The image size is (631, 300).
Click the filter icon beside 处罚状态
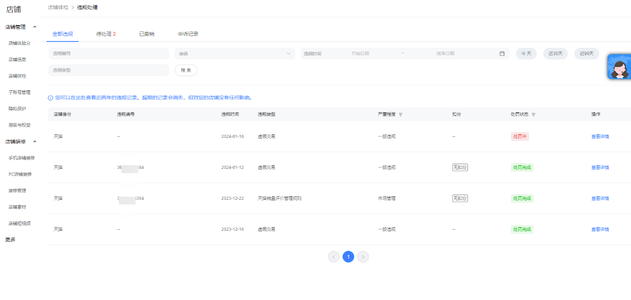coord(533,114)
